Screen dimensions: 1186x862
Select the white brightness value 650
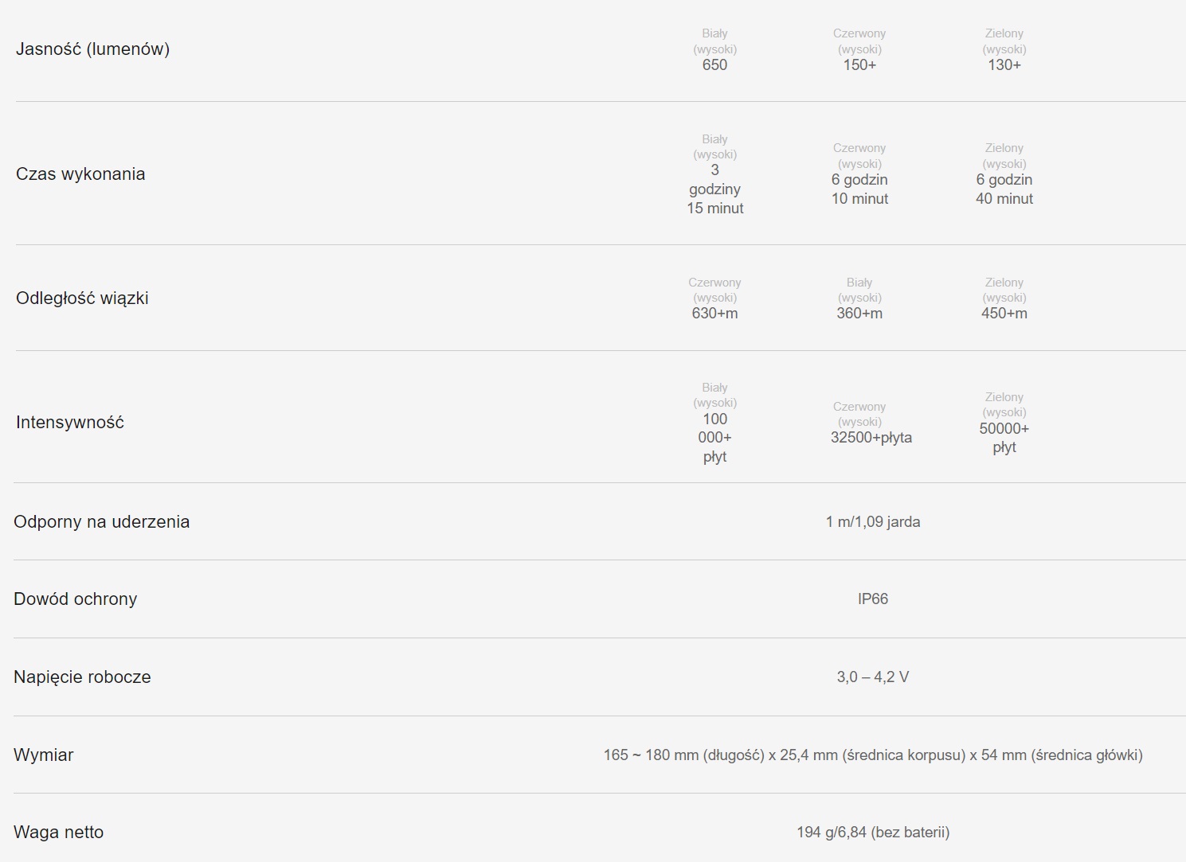[714, 65]
